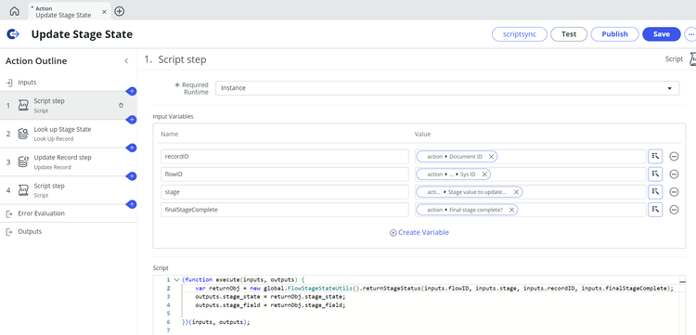Image resolution: width=696 pixels, height=335 pixels.
Task: Insert a step above Look up Stage State
Action: [x=132, y=120]
